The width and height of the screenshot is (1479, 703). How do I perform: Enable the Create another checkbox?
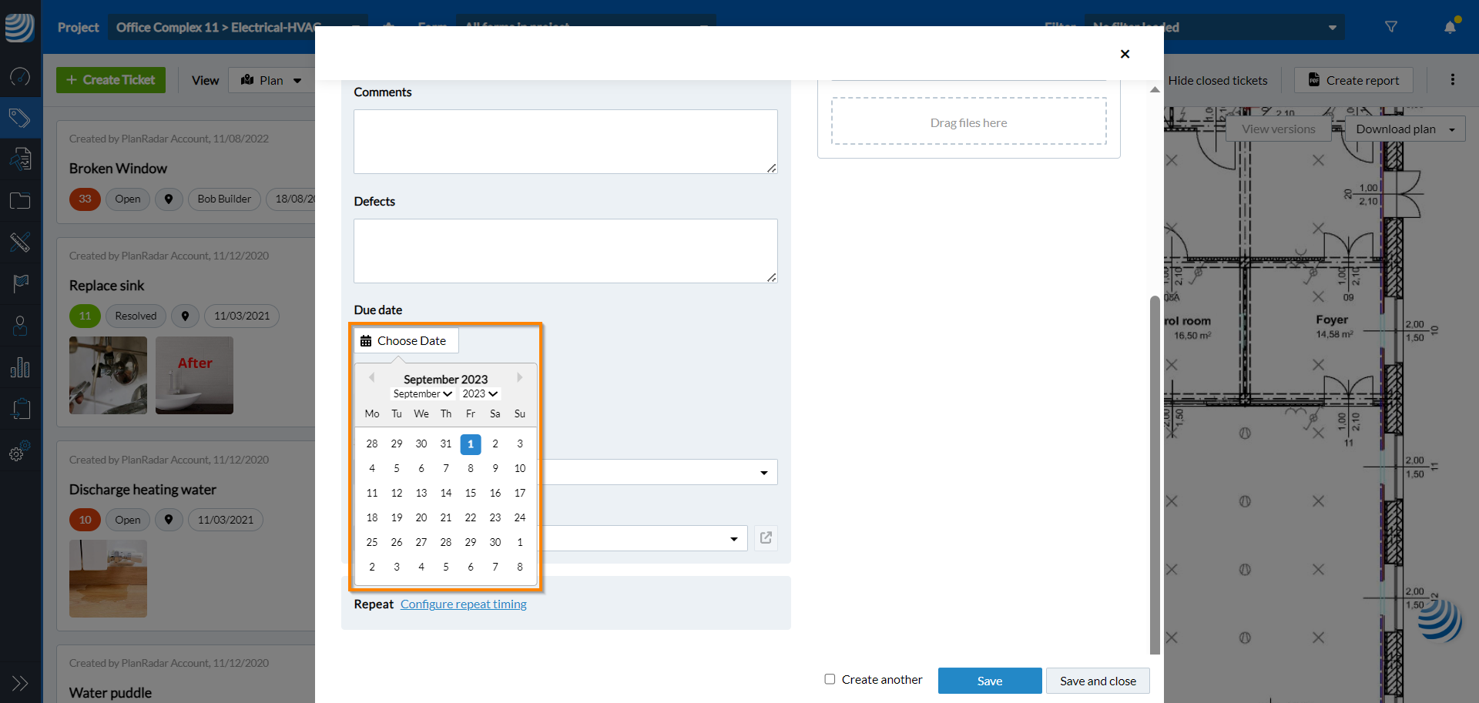pos(830,679)
